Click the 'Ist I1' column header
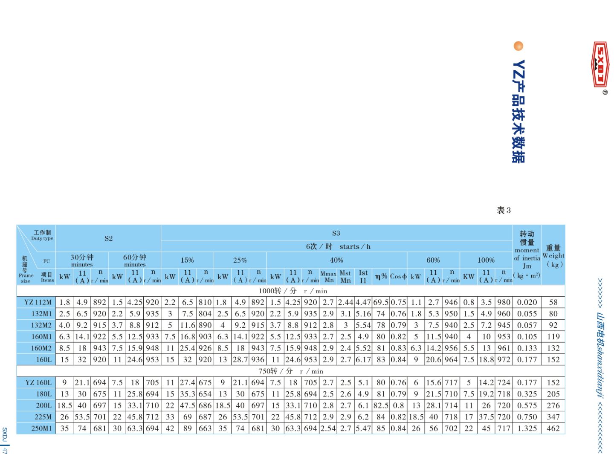The image size is (614, 454). 363,277
